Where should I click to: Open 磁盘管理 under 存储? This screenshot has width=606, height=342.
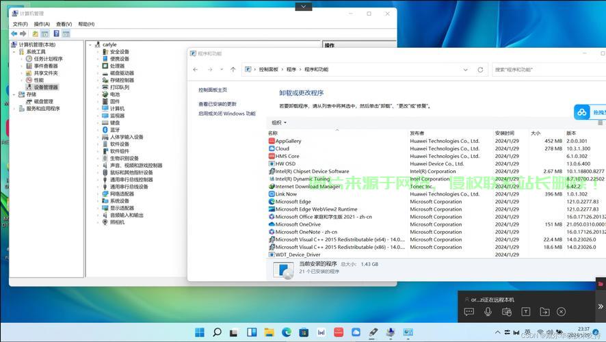[x=43, y=101]
